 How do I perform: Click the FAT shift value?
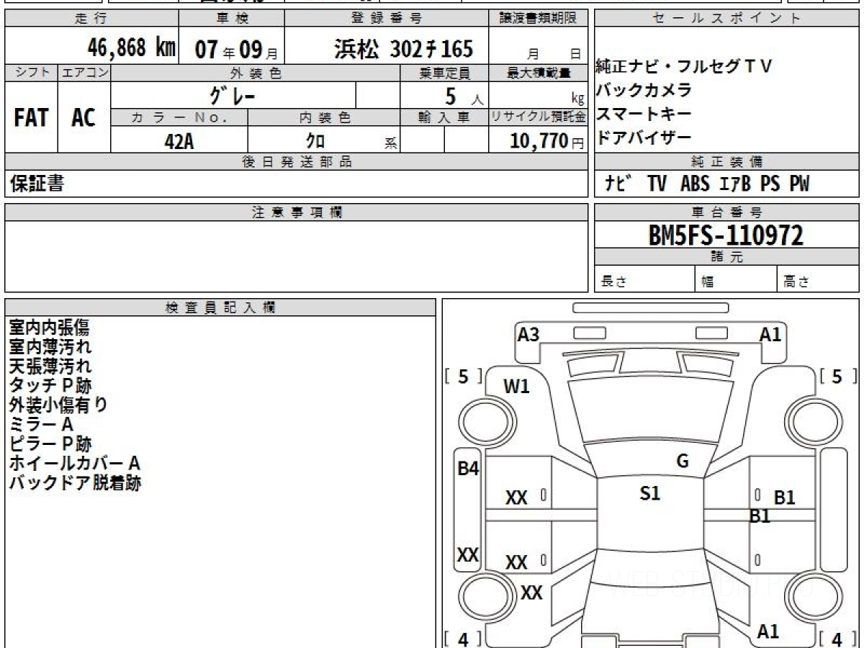point(31,118)
